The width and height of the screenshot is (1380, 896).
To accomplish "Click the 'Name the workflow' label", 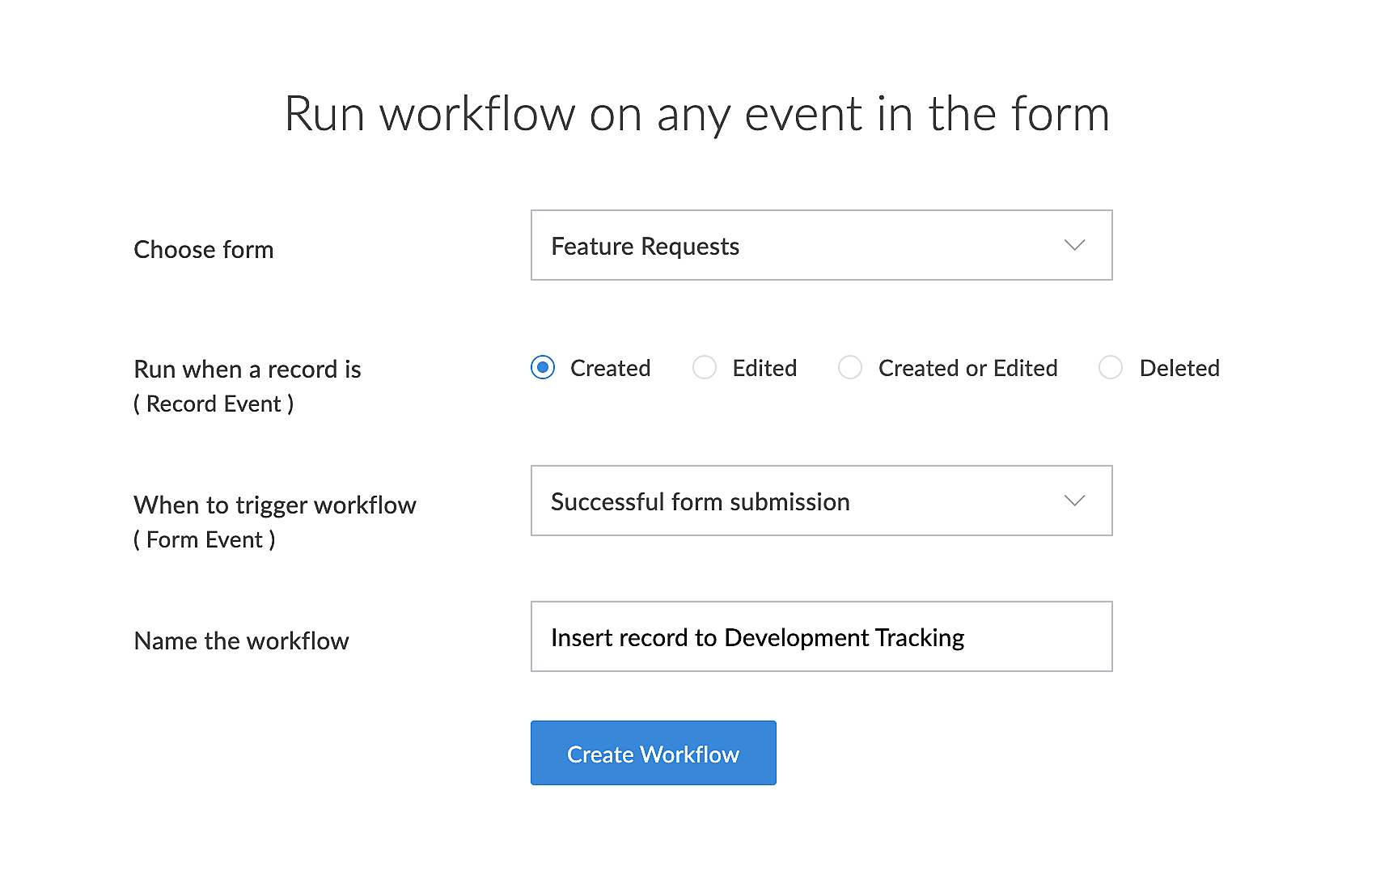I will tap(241, 641).
